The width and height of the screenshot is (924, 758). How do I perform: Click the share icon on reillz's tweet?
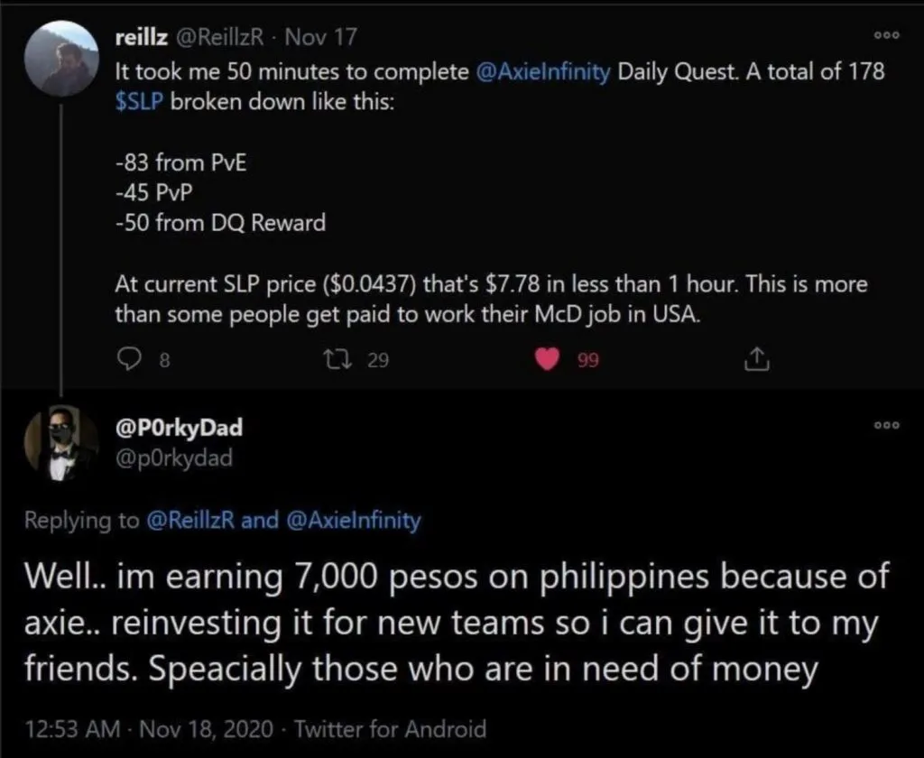(752, 360)
